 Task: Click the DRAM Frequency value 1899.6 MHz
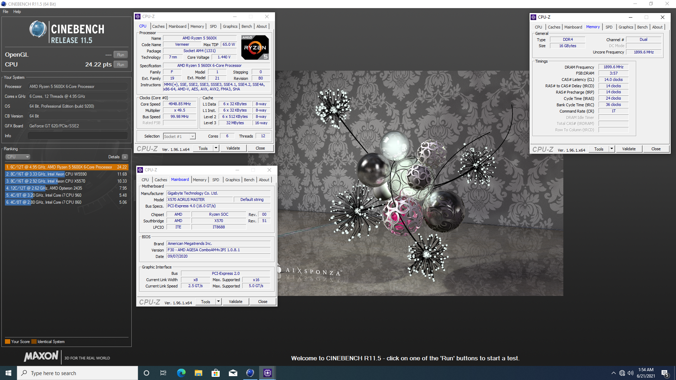[x=613, y=67]
